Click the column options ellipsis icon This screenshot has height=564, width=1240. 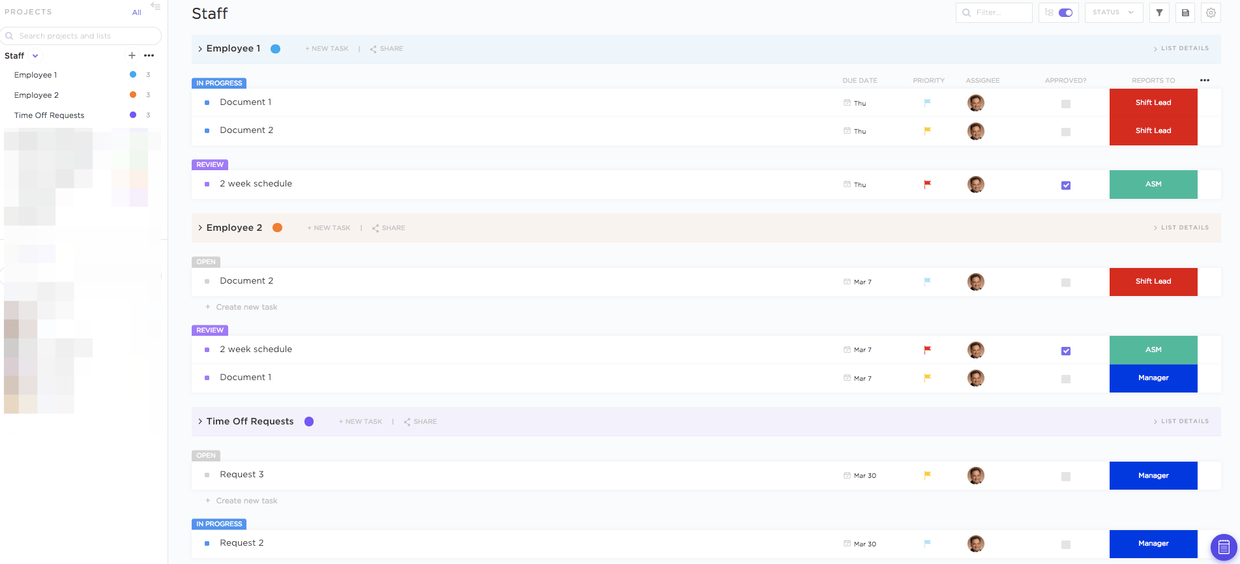click(x=1205, y=80)
